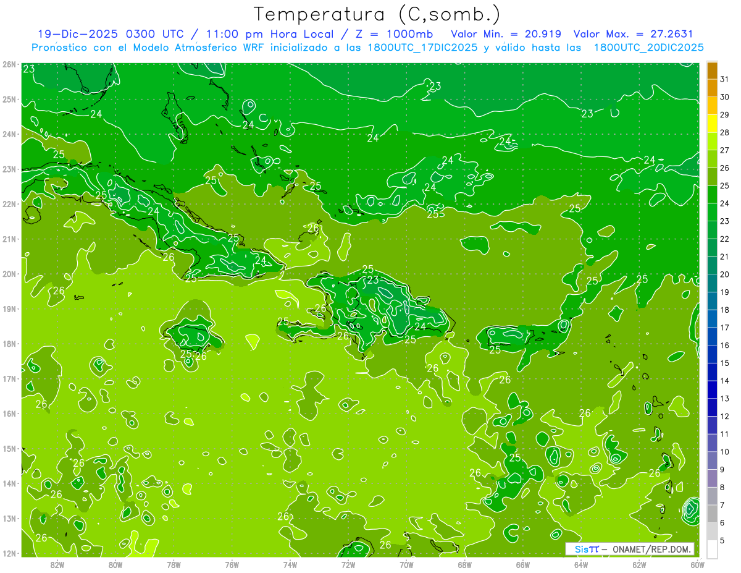Click latitude label '17N'
Image resolution: width=741 pixels, height=573 pixels.
tap(9, 378)
